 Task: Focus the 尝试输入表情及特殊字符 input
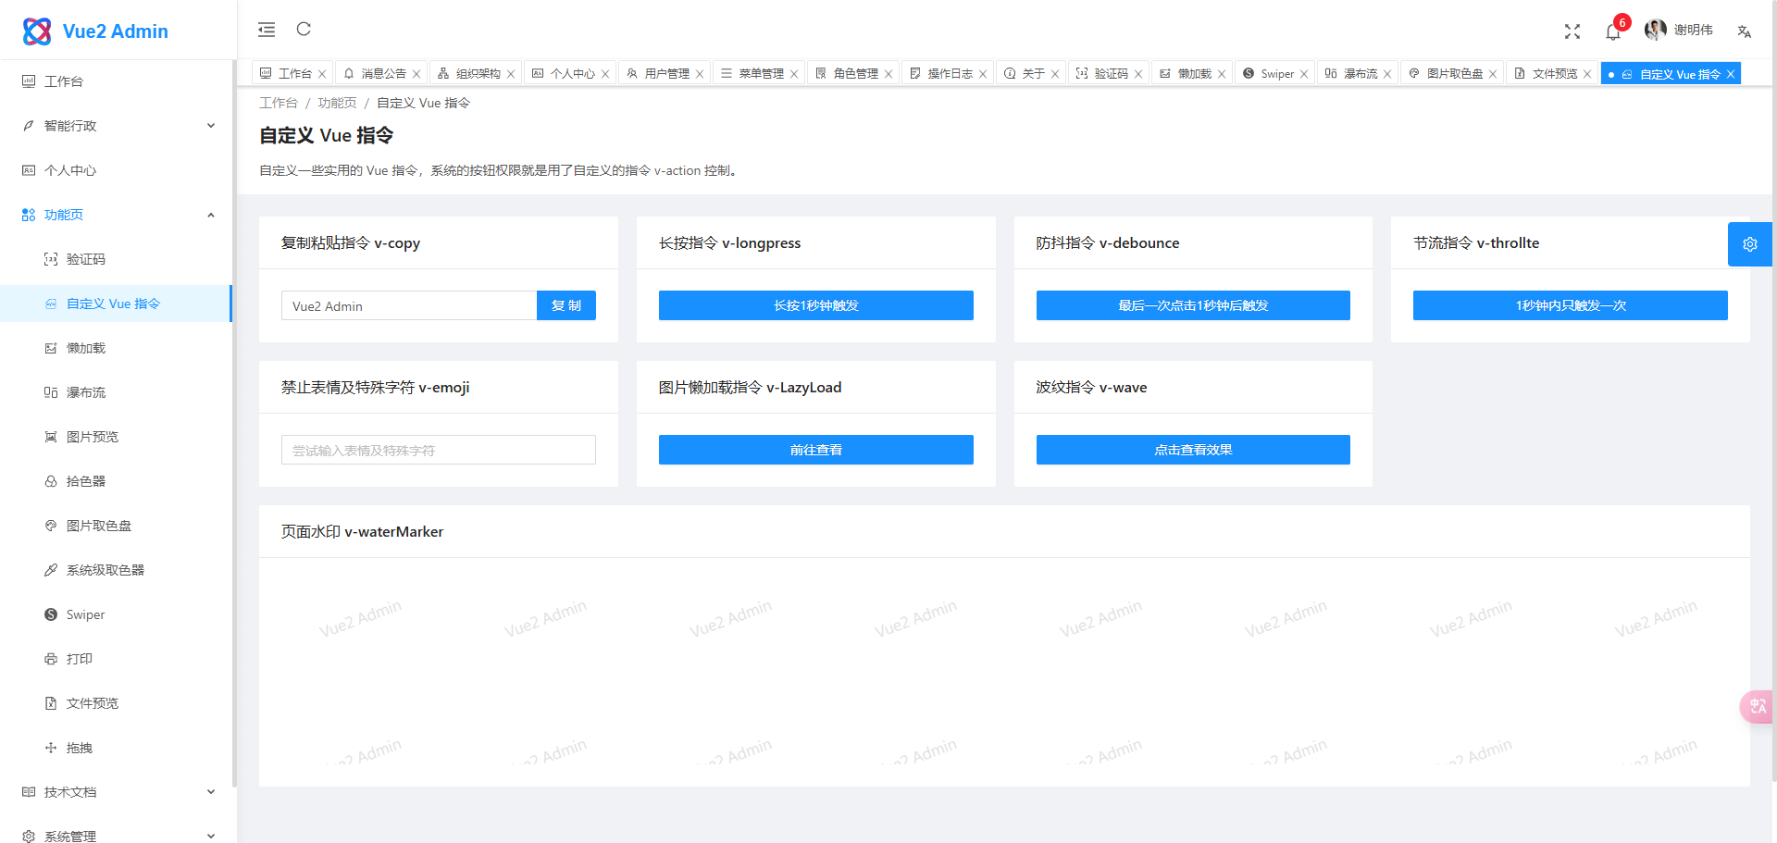(439, 450)
